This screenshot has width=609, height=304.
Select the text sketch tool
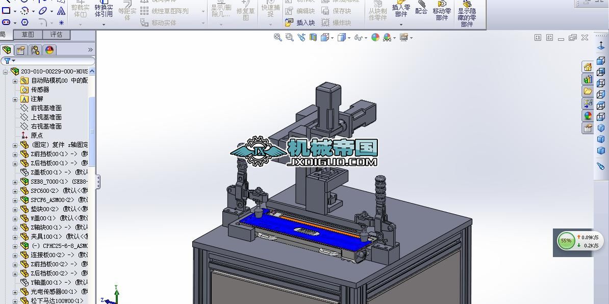(x=61, y=11)
